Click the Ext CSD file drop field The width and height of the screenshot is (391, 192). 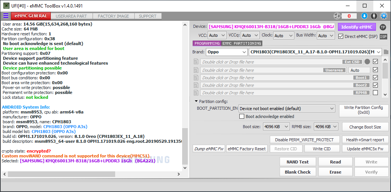[281, 62]
